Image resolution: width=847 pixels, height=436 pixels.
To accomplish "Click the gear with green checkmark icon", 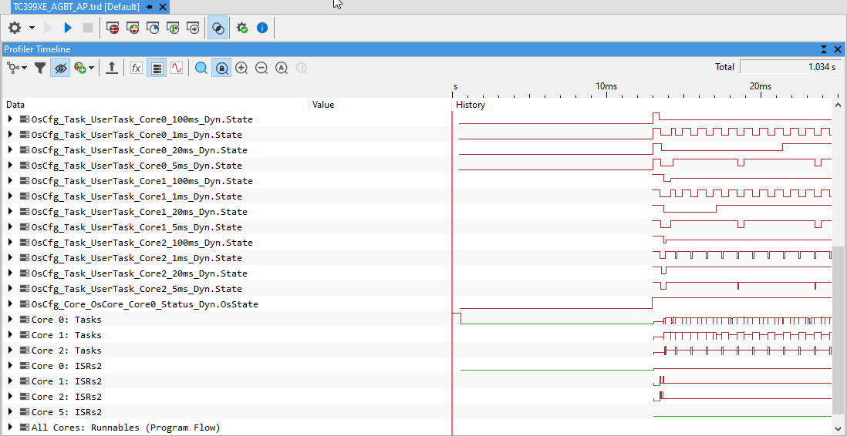I will pyautogui.click(x=242, y=28).
